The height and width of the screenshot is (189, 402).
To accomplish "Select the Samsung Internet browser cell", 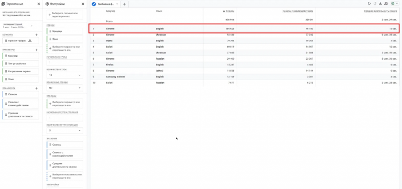I will 115,76.
